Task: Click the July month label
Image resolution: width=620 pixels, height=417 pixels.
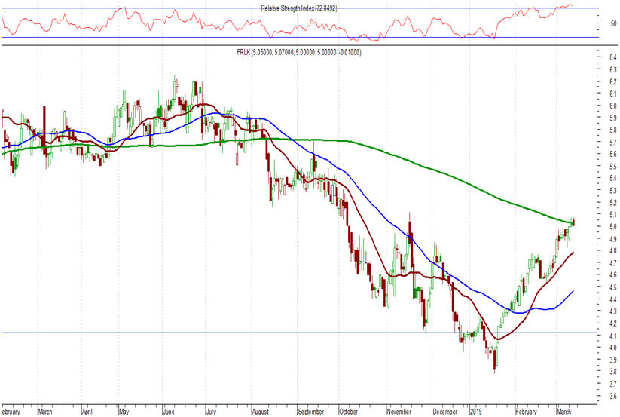Action: (211, 412)
